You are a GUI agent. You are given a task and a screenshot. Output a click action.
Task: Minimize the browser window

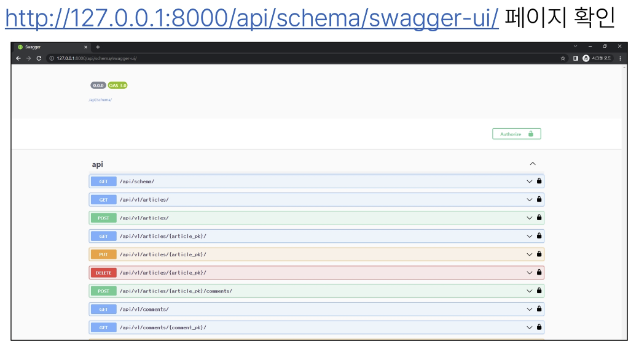[590, 47]
